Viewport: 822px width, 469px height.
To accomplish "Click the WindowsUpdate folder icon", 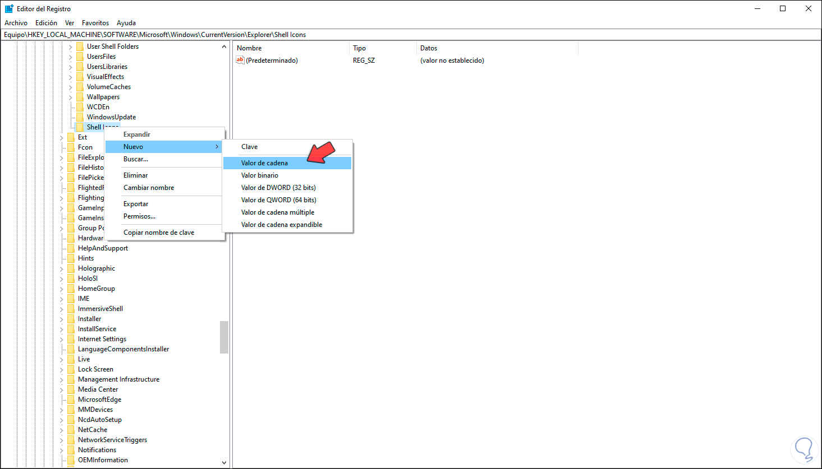I will point(80,117).
